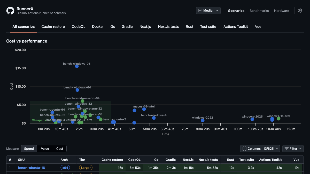Click the windows-2022 data point

click(203, 120)
